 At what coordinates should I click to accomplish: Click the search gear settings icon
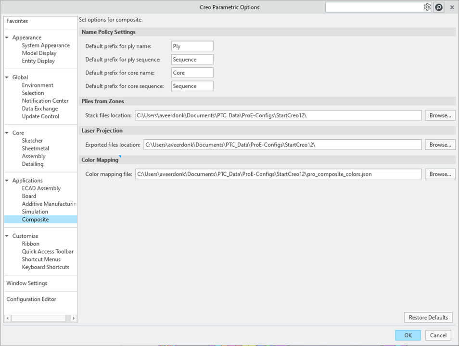(x=427, y=7)
